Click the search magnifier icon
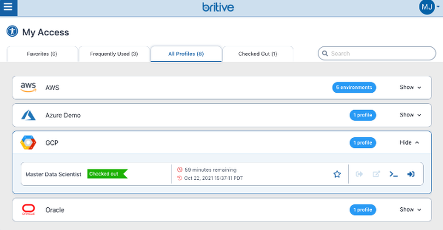Image resolution: width=443 pixels, height=230 pixels. click(x=325, y=53)
